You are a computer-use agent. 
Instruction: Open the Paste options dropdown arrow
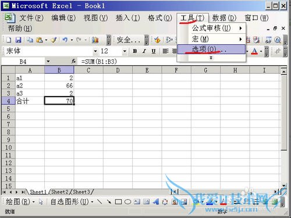[x=46, y=40]
